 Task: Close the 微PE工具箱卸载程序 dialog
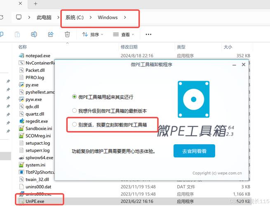click(x=244, y=65)
